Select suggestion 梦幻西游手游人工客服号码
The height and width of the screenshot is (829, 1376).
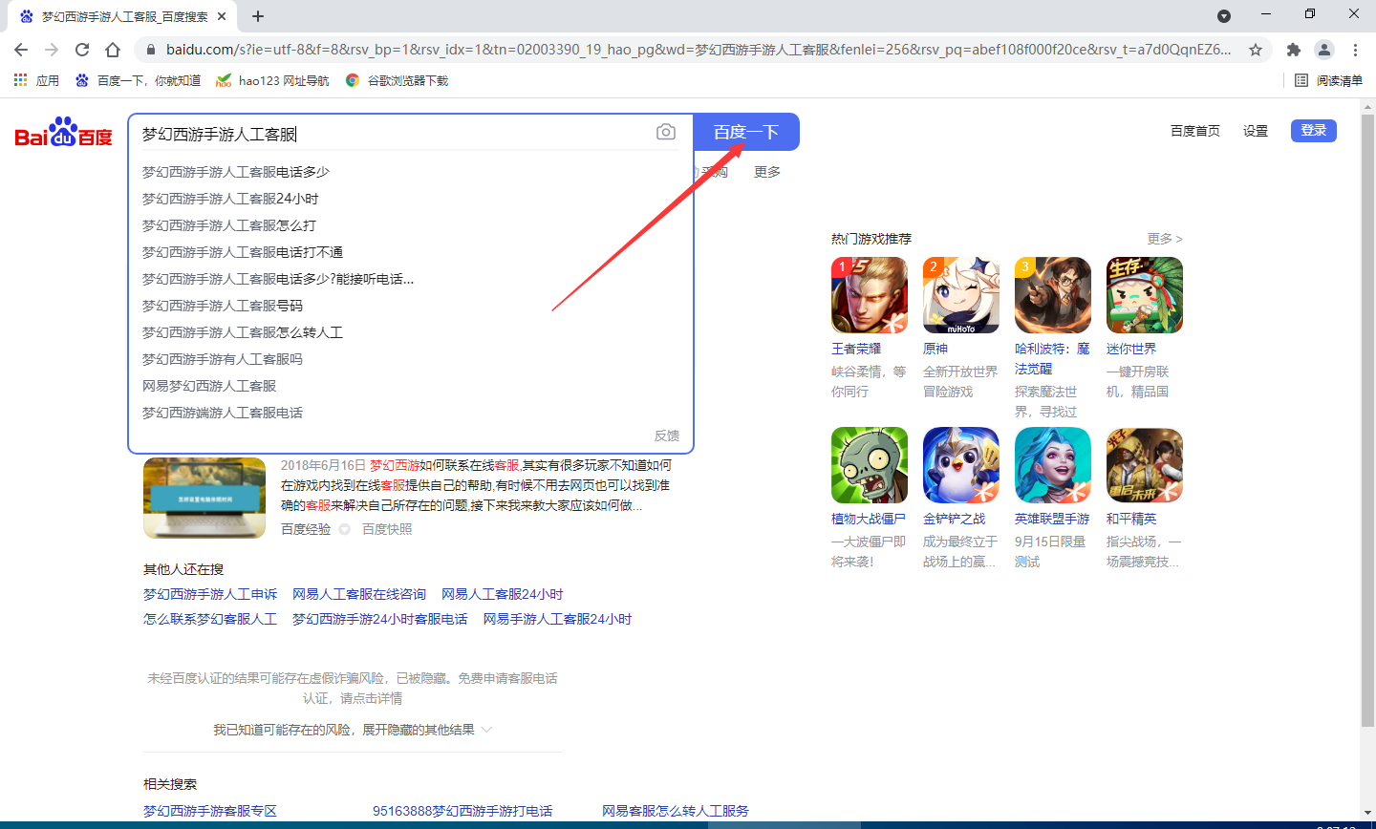point(223,306)
